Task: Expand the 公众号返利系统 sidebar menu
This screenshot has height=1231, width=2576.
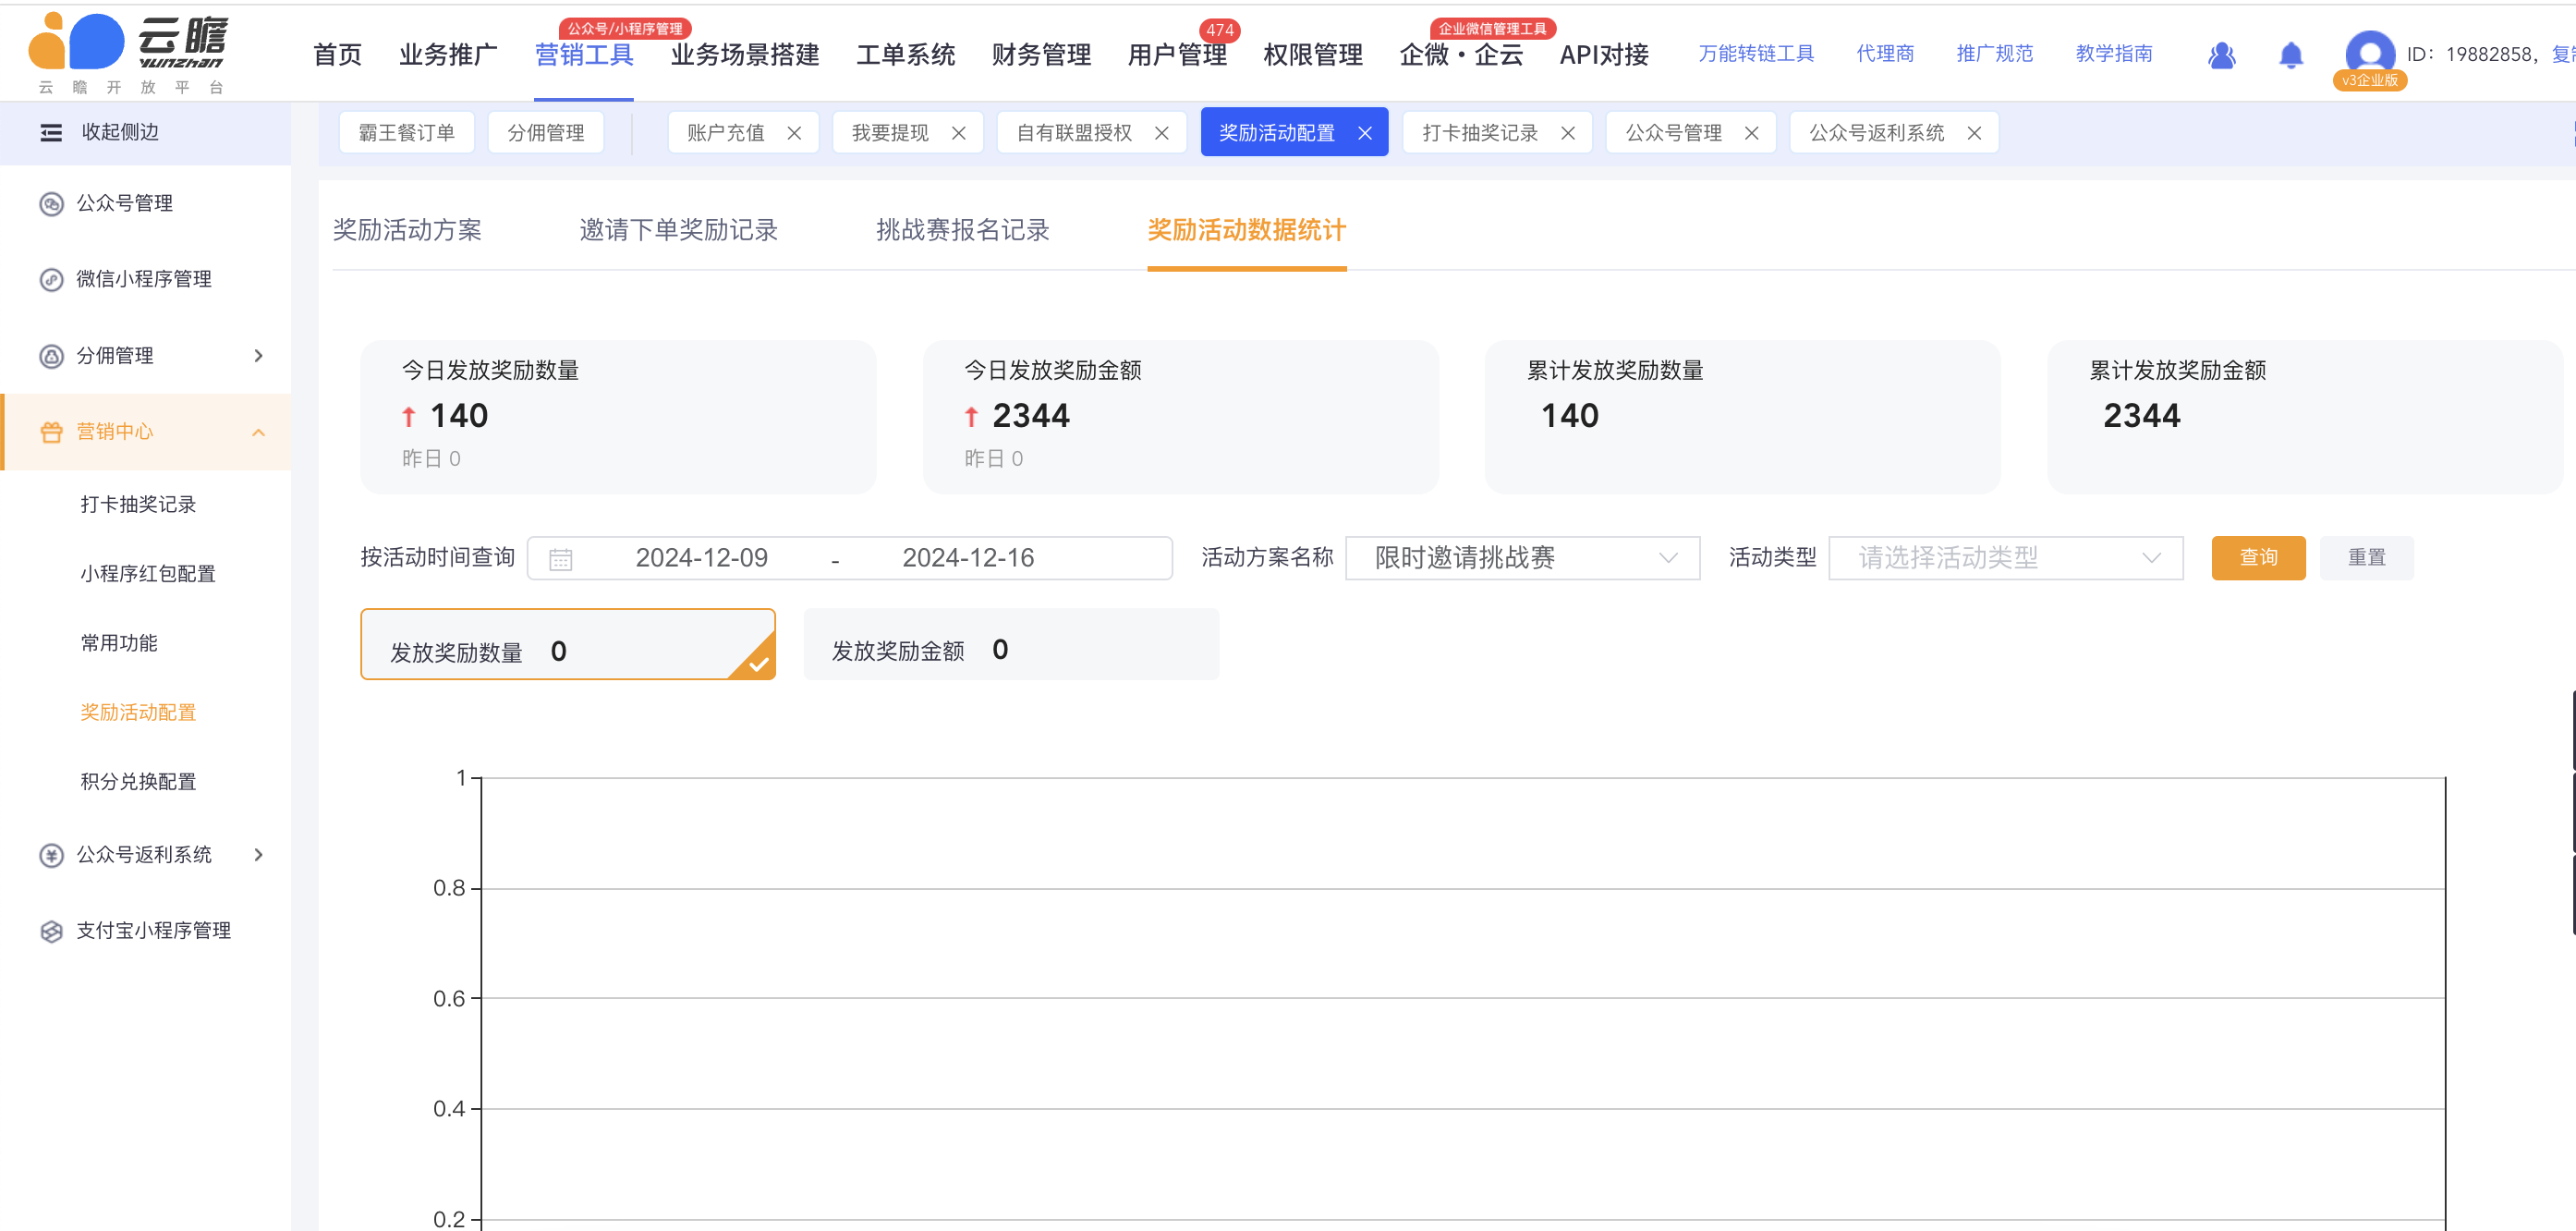Action: (x=259, y=855)
